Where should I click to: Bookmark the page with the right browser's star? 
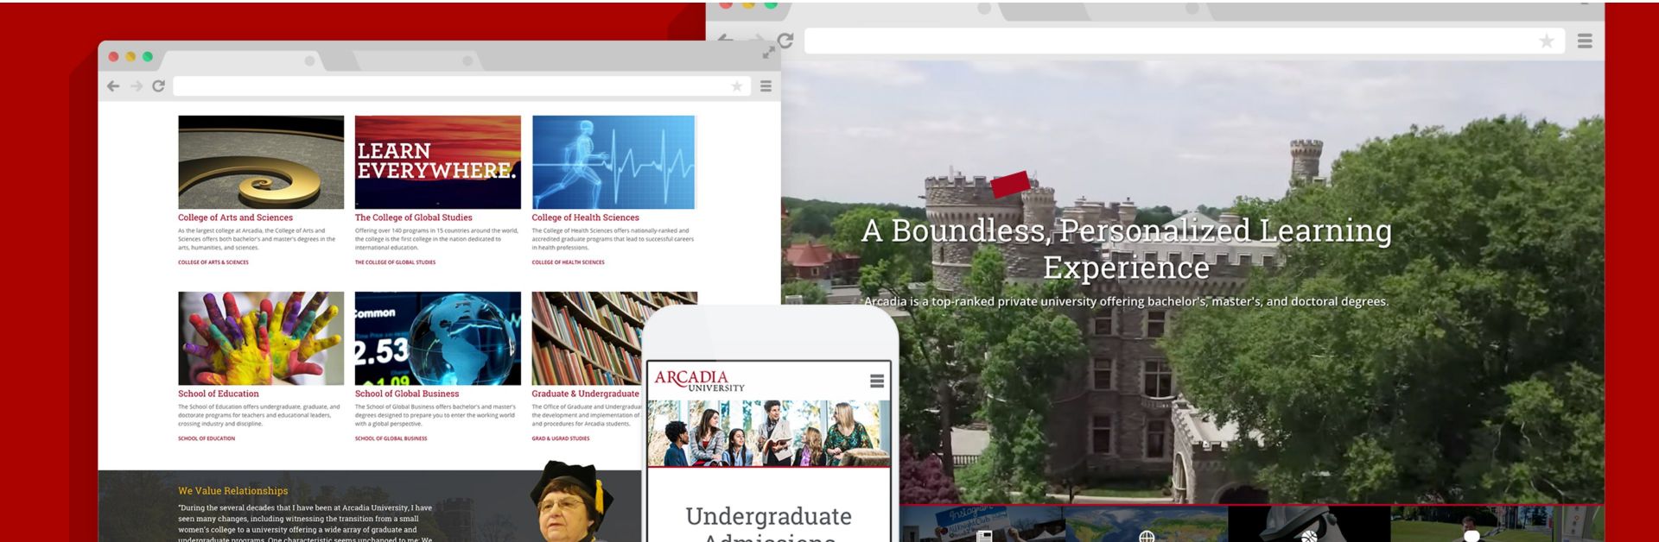click(x=1547, y=41)
